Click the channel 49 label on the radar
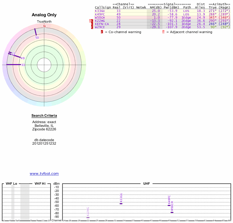 point(23,58)
